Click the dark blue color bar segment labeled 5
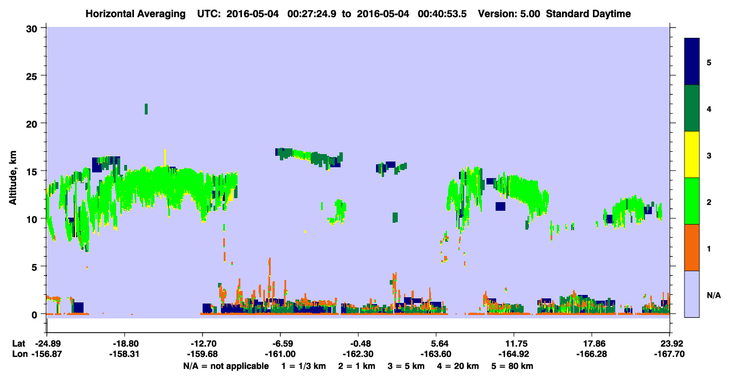 point(692,62)
